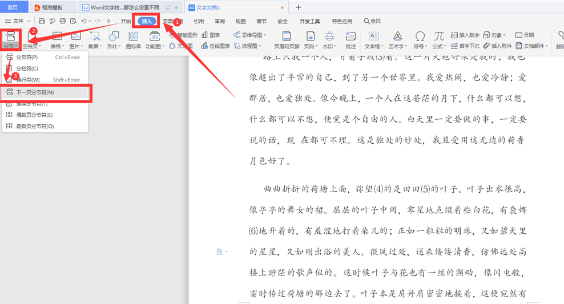564x304 pixels.
Task: Insert 页码 page number
Action: click(311, 40)
